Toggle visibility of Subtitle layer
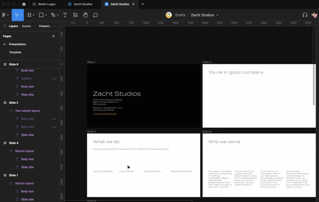This screenshot has height=202, width=319. 54,78
